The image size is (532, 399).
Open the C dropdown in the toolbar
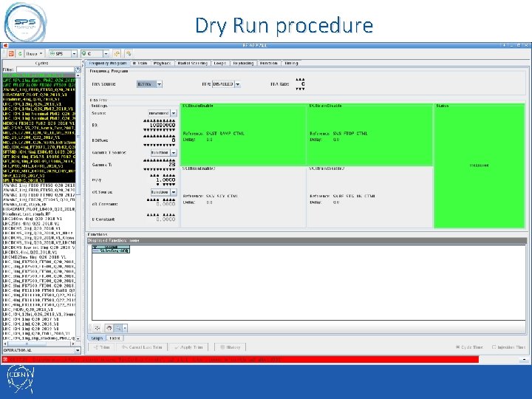pos(95,54)
